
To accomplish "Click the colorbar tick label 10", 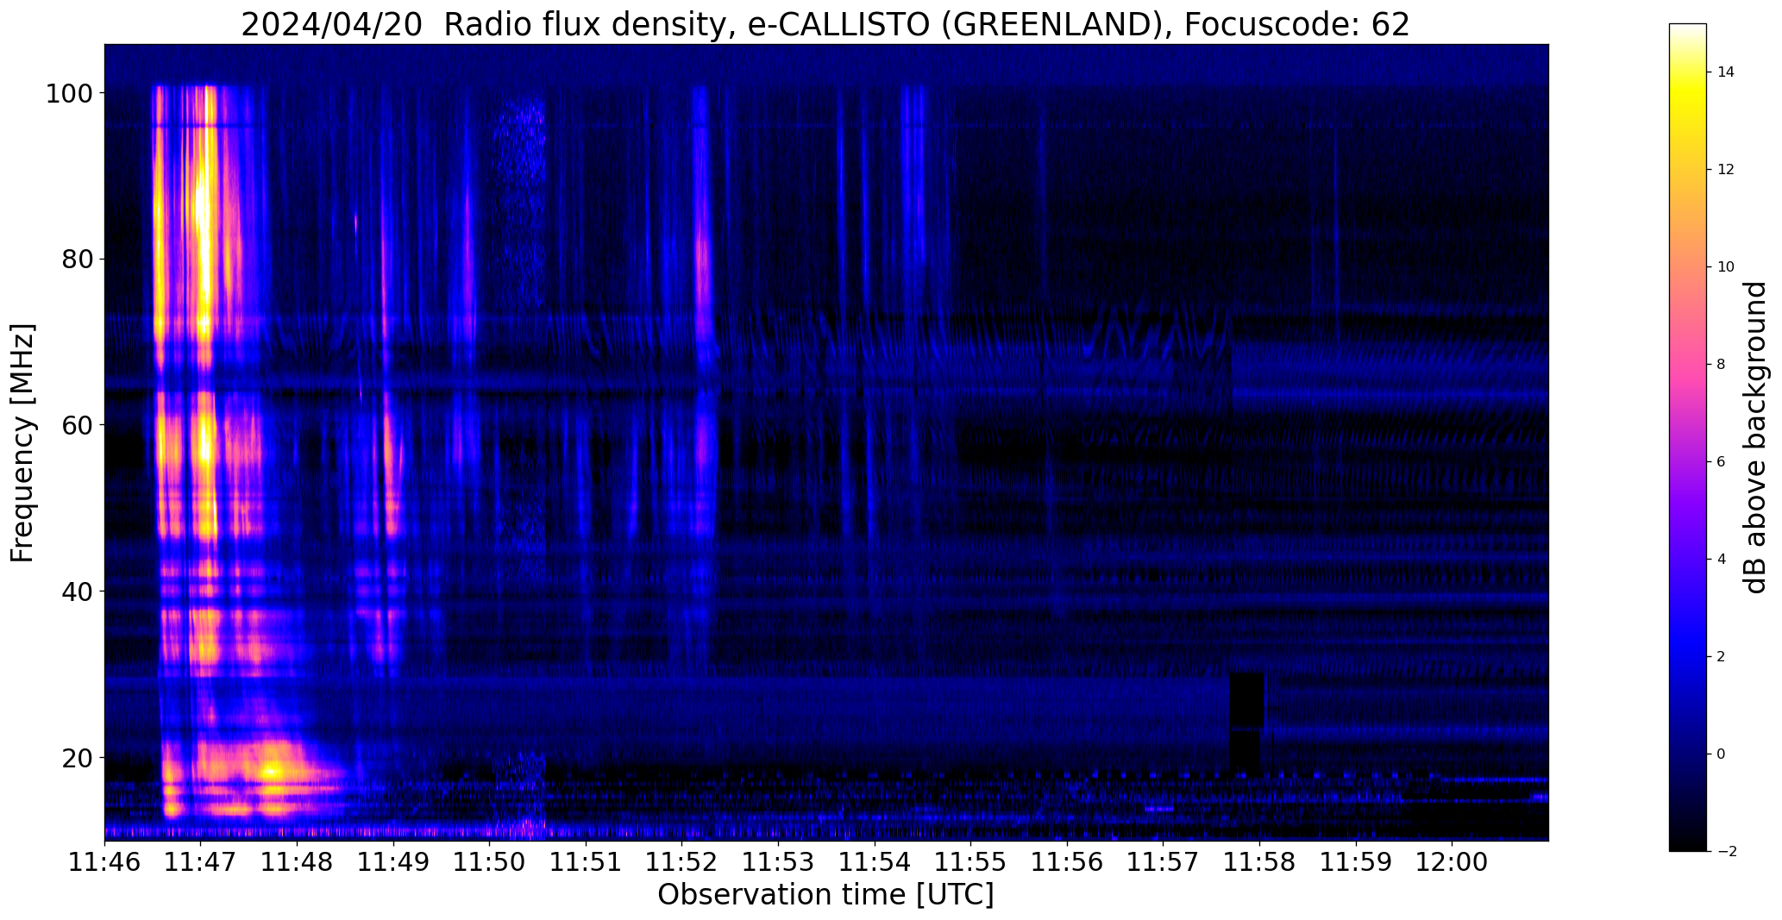I will [x=1726, y=267].
